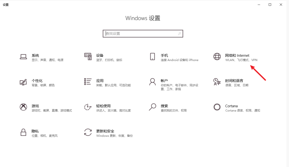Select the 更新和安全 heading
Image resolution: width=289 pixels, height=167 pixels.
point(105,131)
